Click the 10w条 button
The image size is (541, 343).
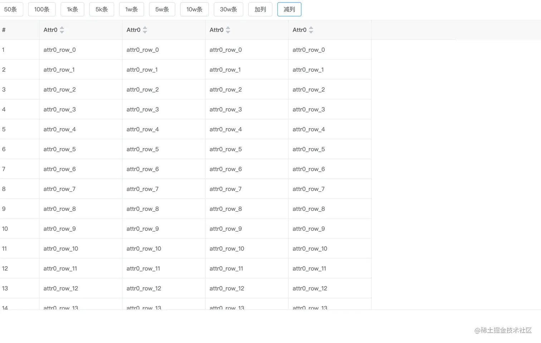pyautogui.click(x=194, y=9)
